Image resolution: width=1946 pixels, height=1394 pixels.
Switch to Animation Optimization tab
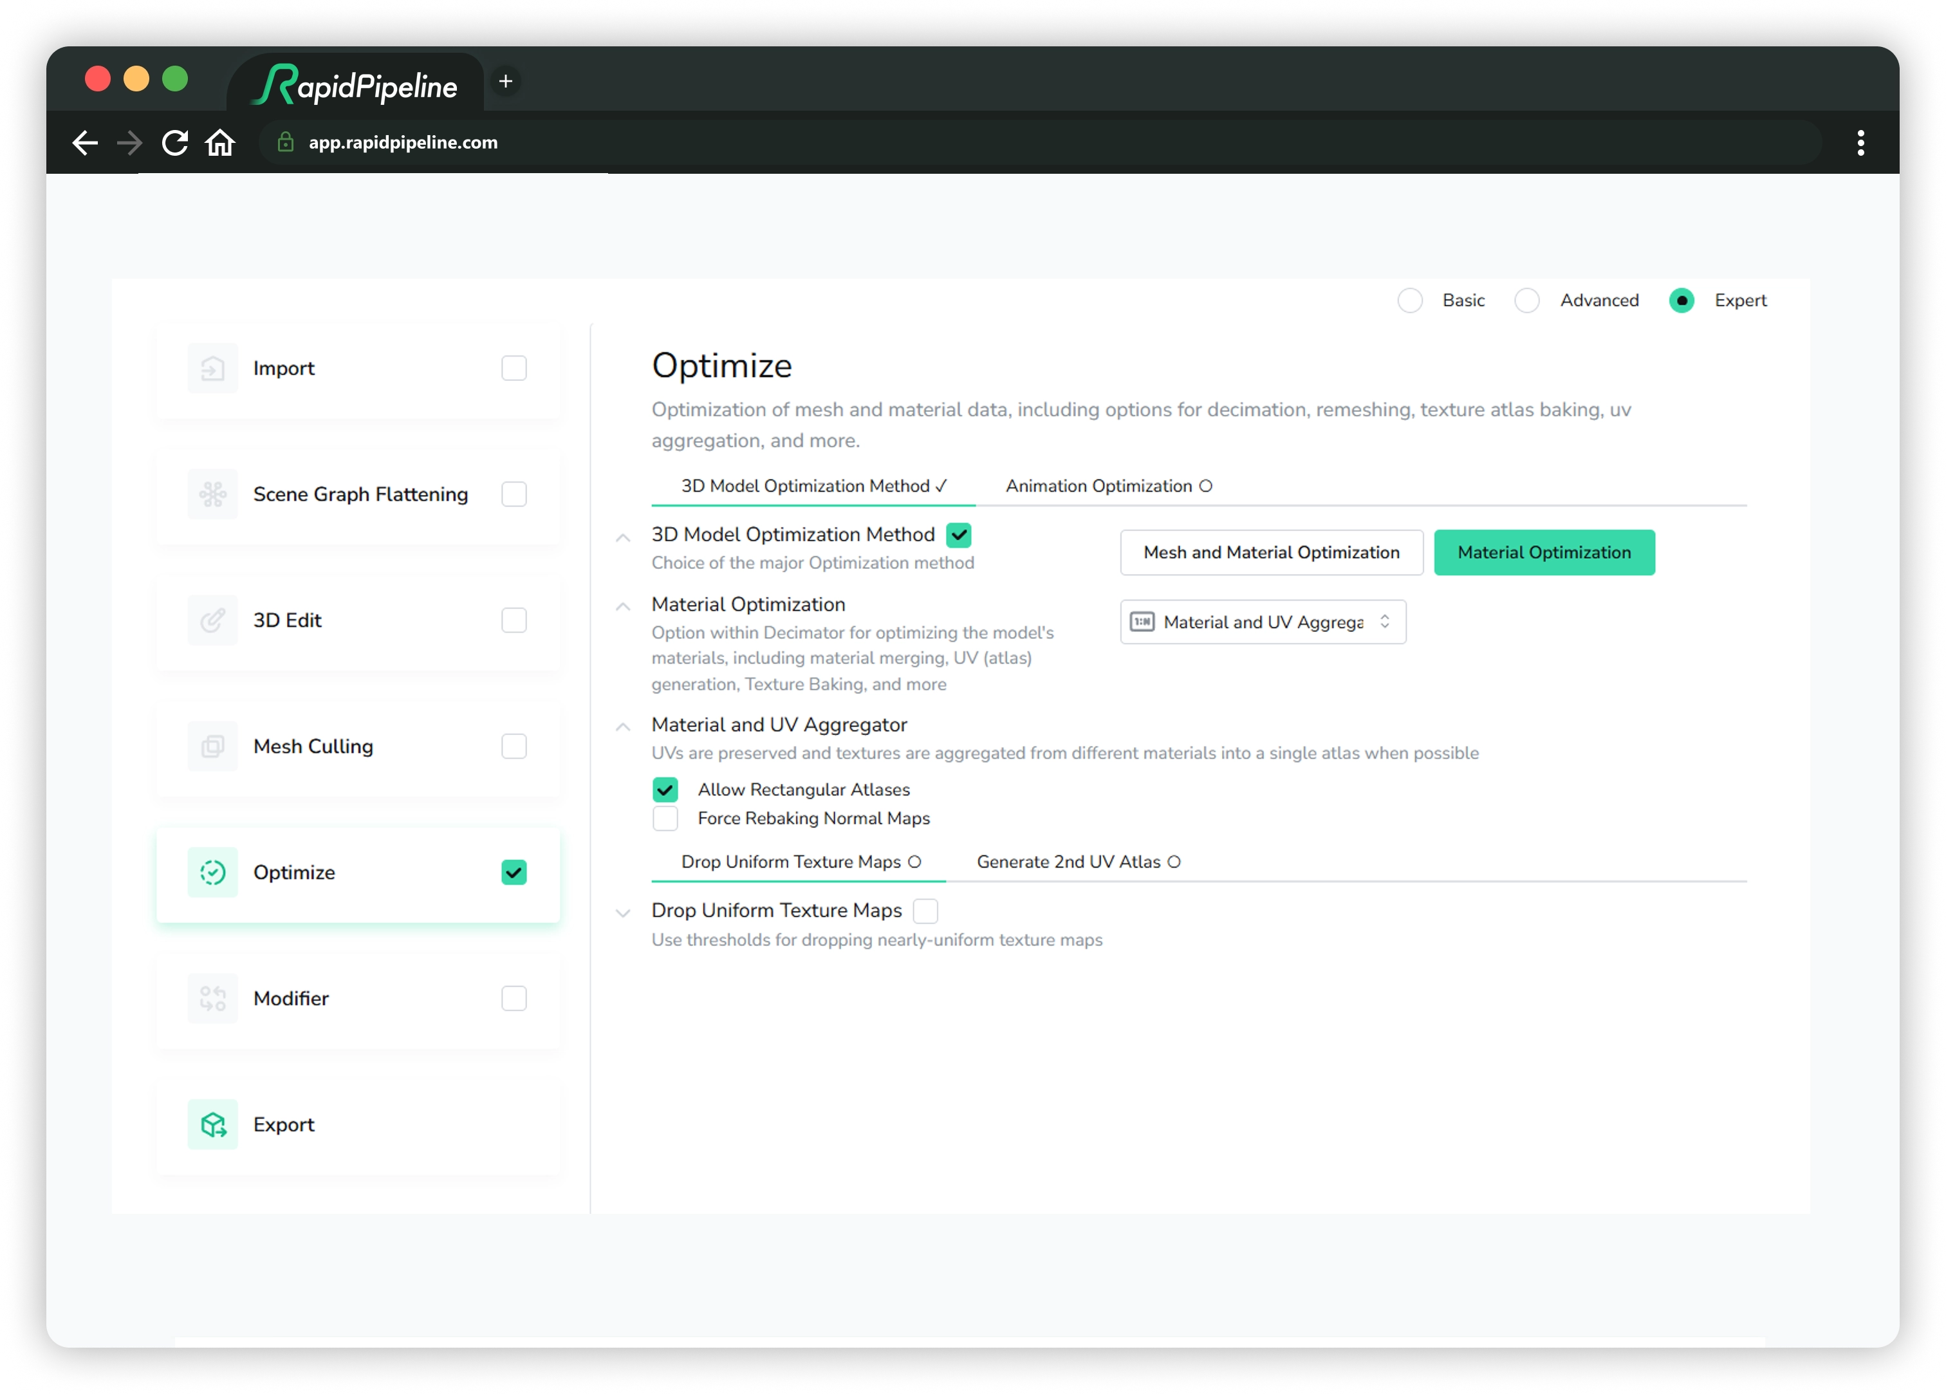pos(1109,487)
